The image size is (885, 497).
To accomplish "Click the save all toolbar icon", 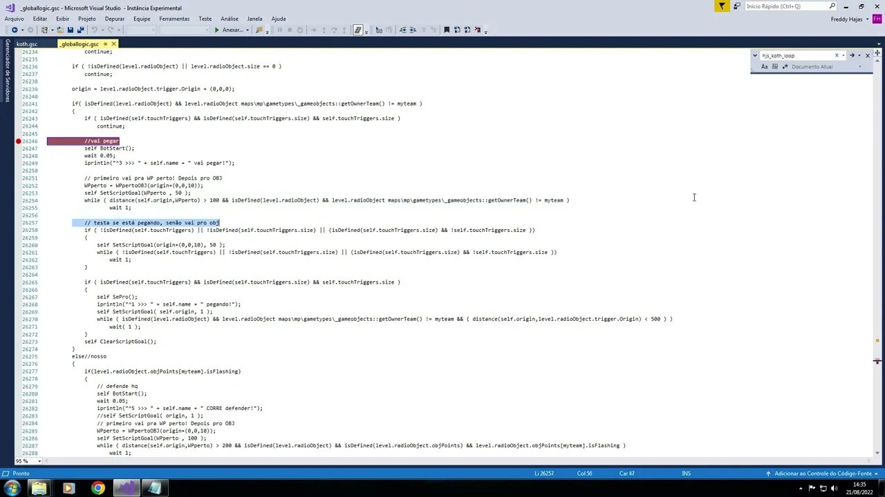I will (x=80, y=30).
